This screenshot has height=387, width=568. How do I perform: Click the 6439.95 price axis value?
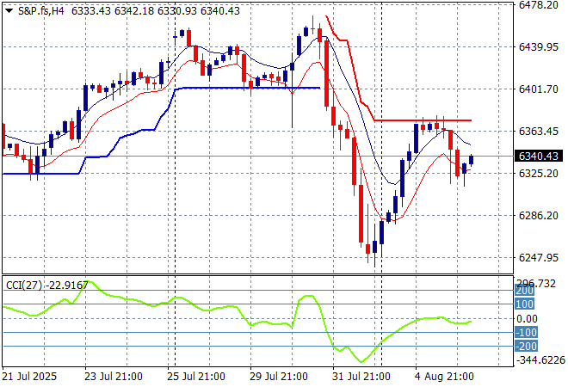click(x=538, y=46)
